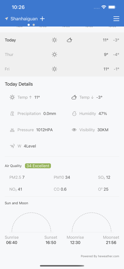Open the Powered By heweather.com link

[100, 256]
